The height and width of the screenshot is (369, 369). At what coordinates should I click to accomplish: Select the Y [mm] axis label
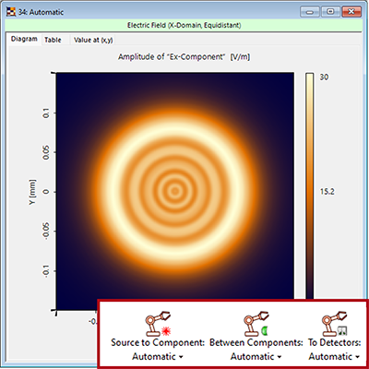(x=32, y=192)
